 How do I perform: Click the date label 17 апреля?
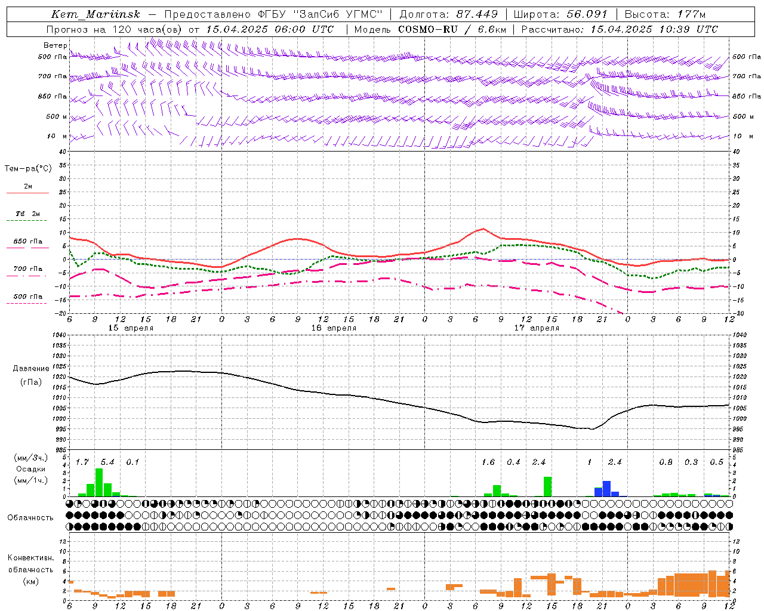(537, 328)
